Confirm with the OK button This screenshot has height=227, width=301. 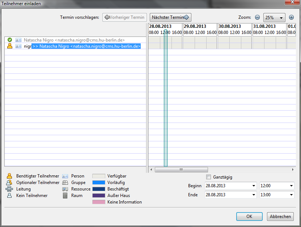click(x=249, y=217)
